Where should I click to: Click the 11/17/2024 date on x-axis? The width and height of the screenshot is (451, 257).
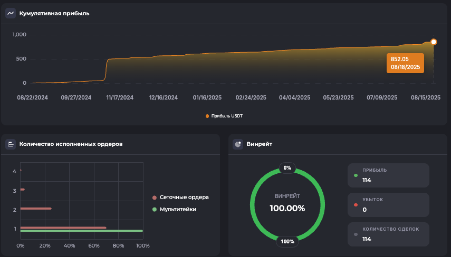(x=120, y=97)
